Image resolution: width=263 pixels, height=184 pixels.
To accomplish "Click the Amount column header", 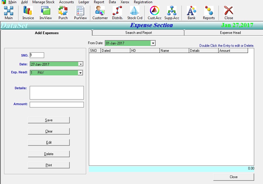I will (x=233, y=51).
